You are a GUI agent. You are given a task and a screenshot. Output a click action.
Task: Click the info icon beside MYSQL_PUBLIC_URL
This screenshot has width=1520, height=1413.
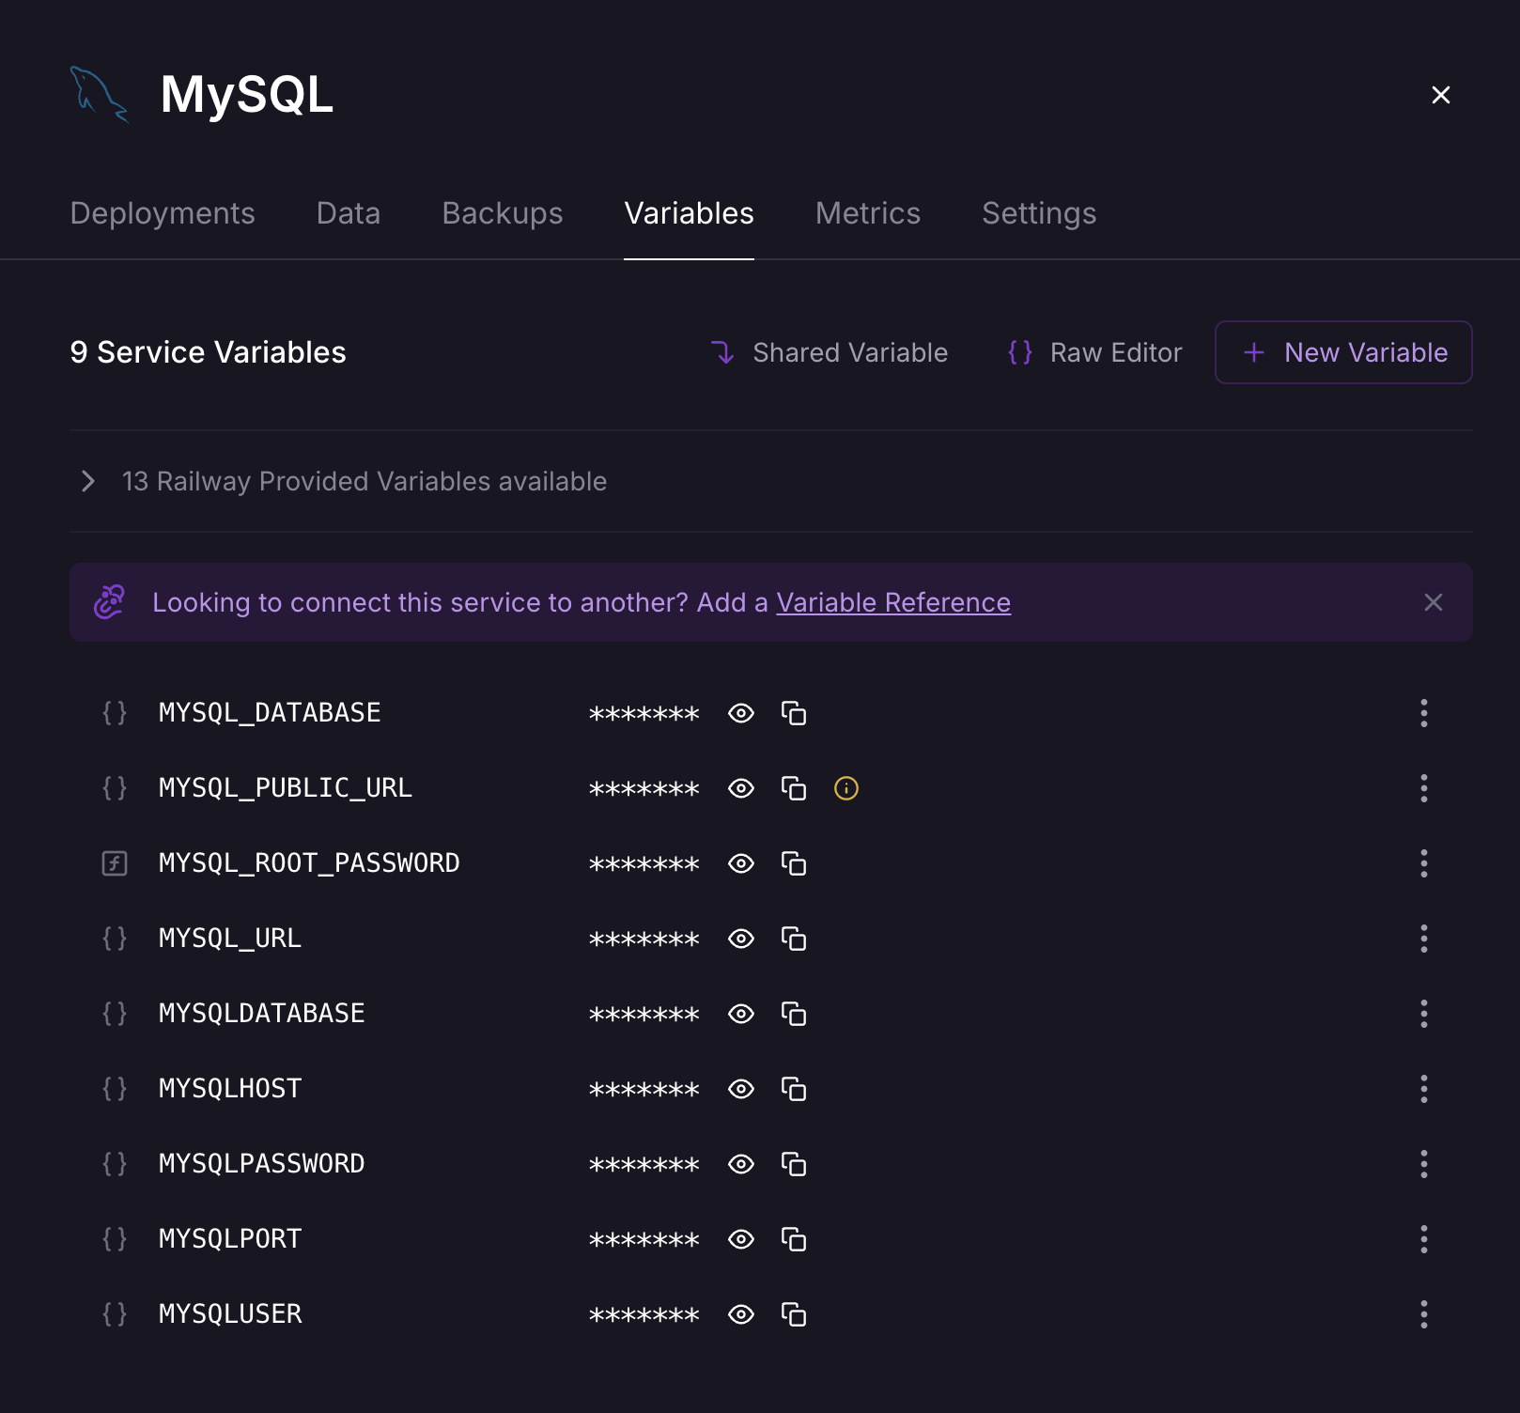pos(846,788)
